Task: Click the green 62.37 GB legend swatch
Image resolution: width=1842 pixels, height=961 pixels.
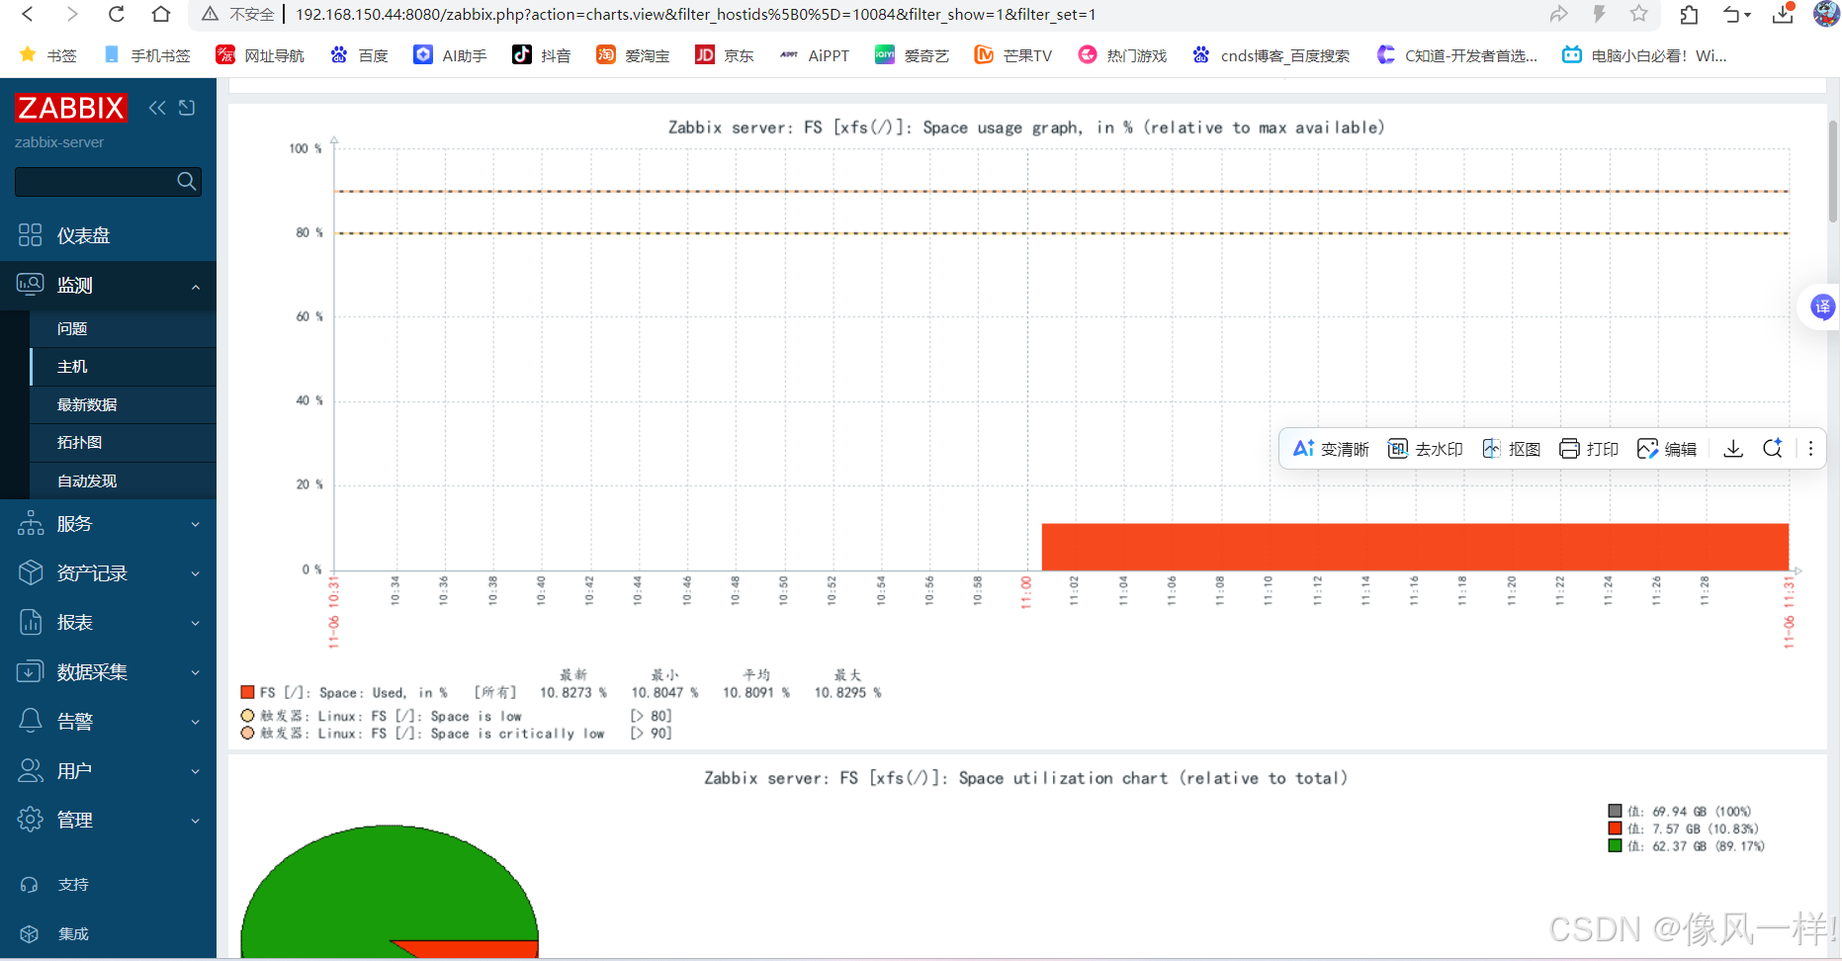Action: tap(1615, 845)
